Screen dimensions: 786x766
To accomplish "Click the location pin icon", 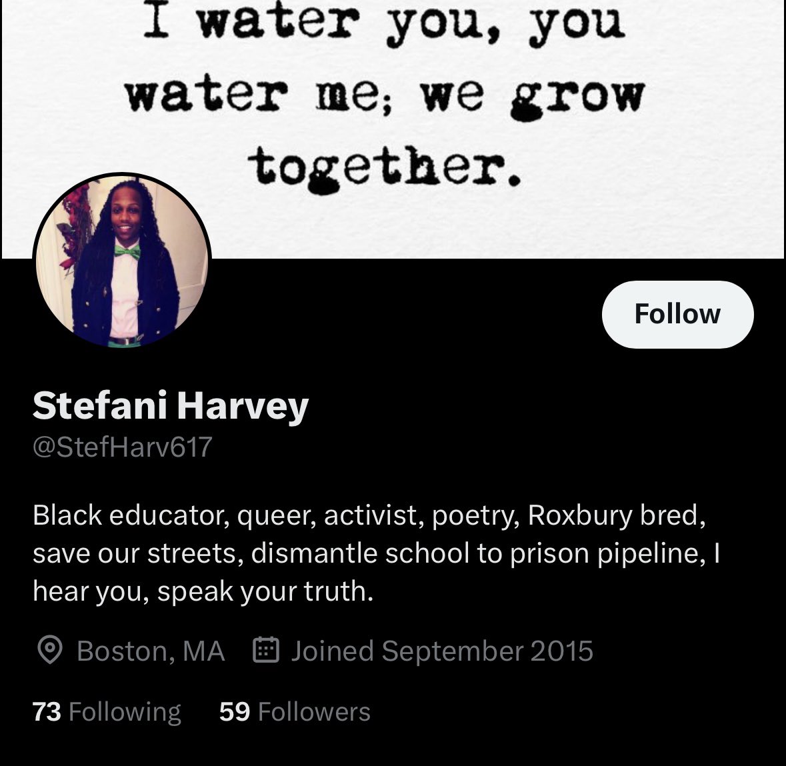I will [x=50, y=650].
